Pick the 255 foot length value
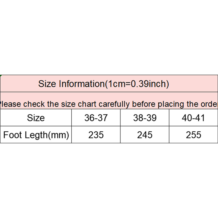 coord(193,135)
